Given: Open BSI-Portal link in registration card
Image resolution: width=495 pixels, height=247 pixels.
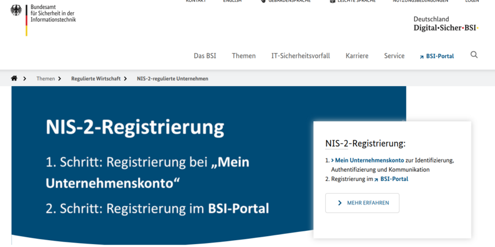Looking at the screenshot, I should [394, 179].
